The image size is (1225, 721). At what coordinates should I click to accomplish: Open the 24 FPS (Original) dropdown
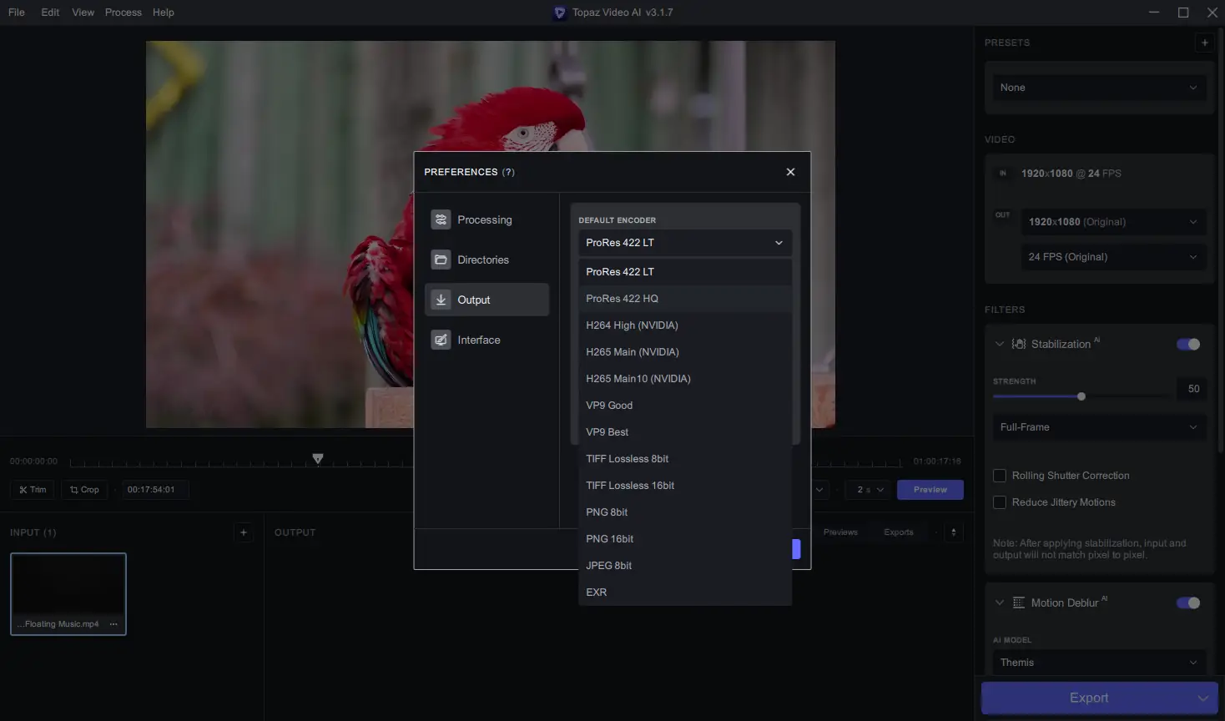point(1113,257)
